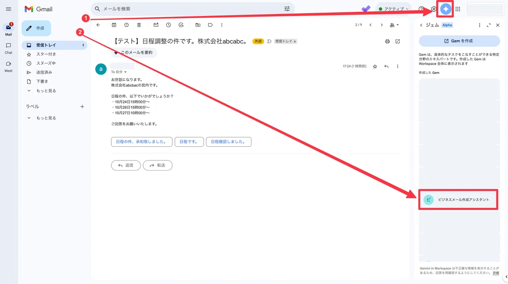This screenshot has height=284, width=508.
Task: Click the 転送 forward button
Action: click(157, 165)
